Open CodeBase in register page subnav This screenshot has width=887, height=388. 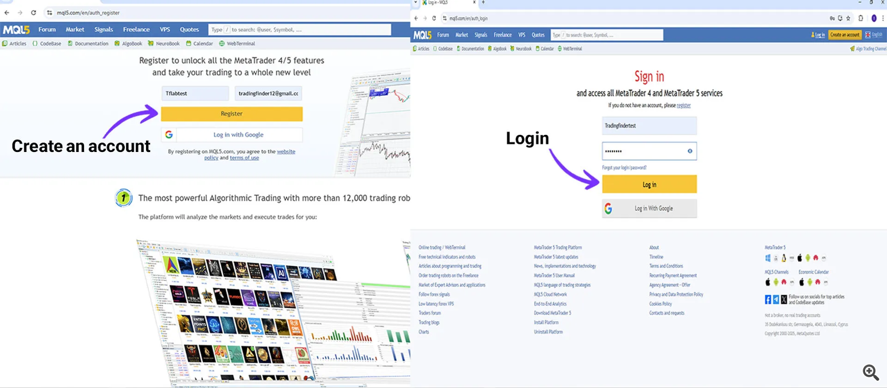47,43
